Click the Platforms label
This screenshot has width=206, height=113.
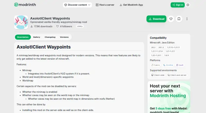(155, 60)
